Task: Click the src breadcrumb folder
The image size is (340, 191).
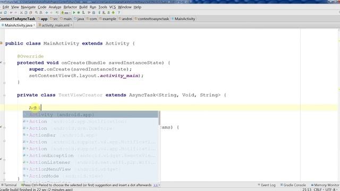Action: 54,19
